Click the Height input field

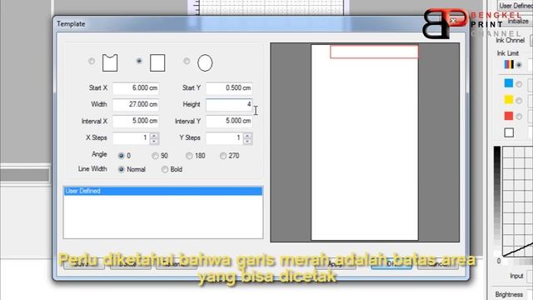229,104
